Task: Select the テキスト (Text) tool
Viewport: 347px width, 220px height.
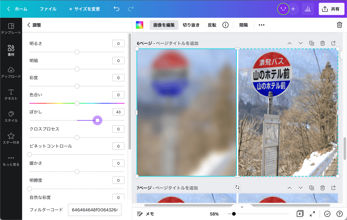Action: click(x=11, y=94)
